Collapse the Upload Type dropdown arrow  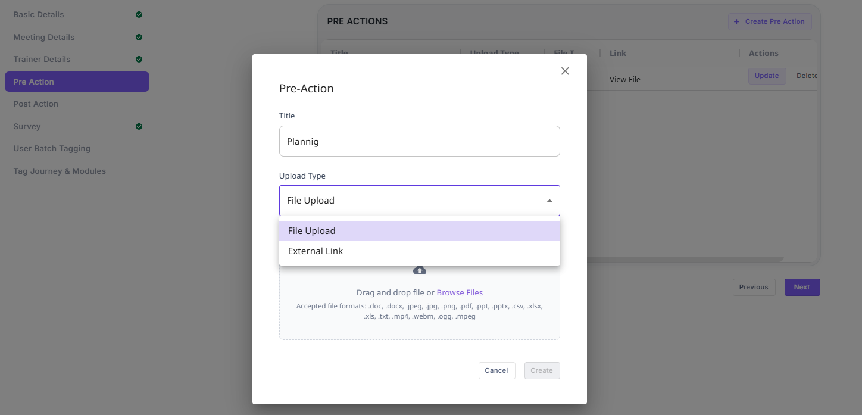point(549,201)
